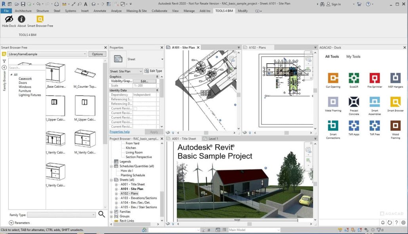The height and width of the screenshot is (234, 408).
Task: Click the Hide Dock ribbon icon
Action: pos(9,19)
